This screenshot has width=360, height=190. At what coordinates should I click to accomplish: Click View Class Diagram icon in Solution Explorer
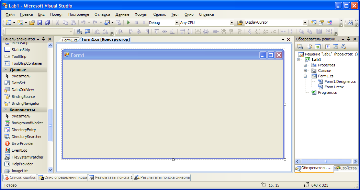(x=343, y=47)
